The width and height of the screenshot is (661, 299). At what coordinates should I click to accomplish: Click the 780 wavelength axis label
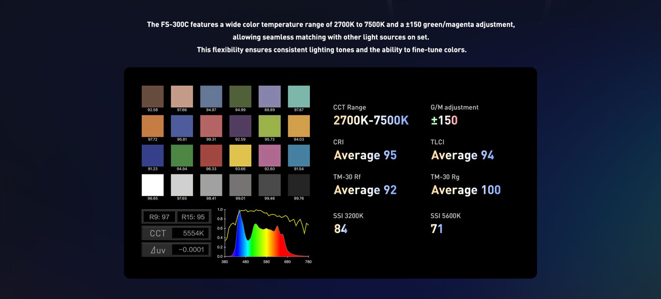click(308, 262)
